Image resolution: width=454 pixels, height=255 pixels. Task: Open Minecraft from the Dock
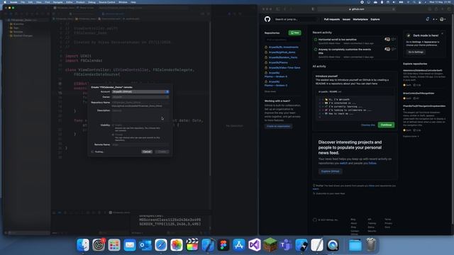click(270, 245)
